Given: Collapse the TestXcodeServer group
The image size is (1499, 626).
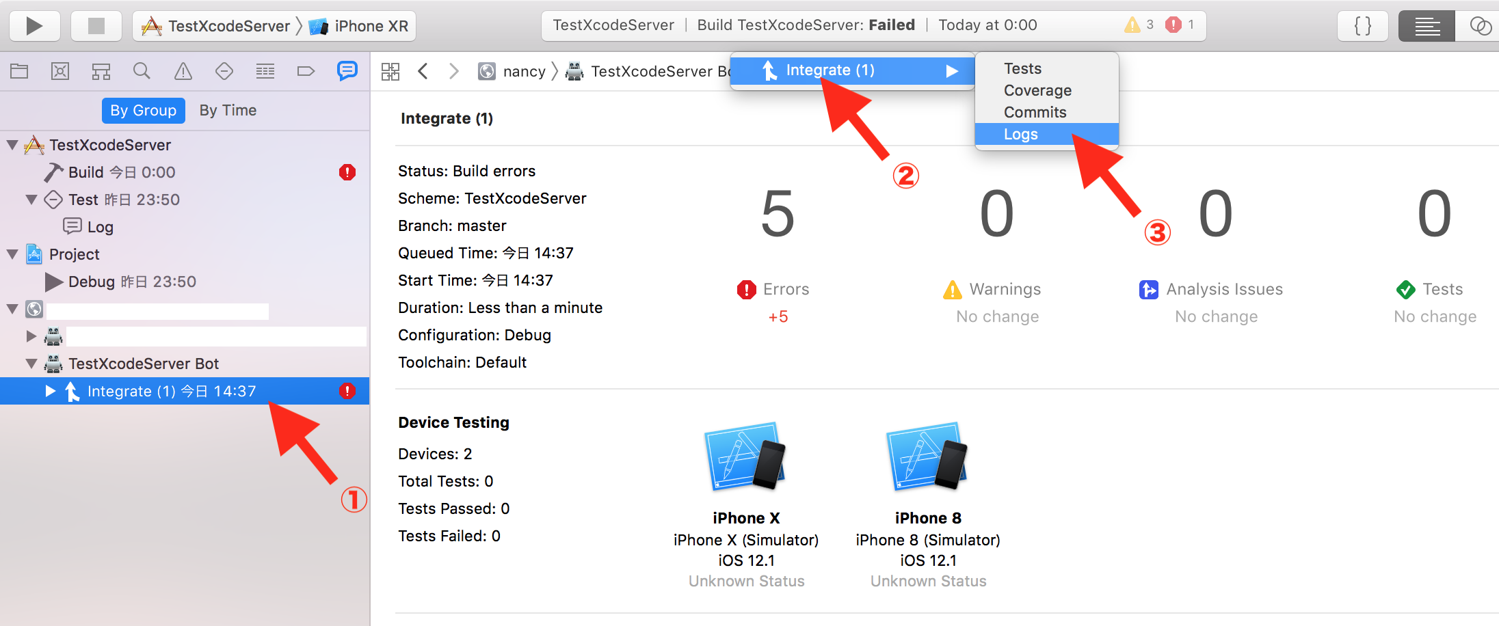Looking at the screenshot, I should tap(12, 145).
